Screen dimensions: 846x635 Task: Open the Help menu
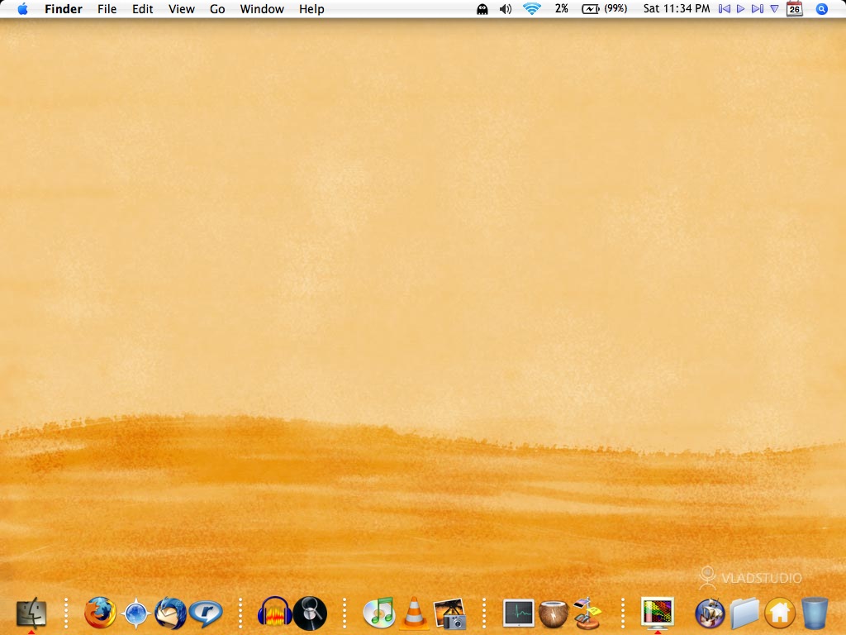tap(311, 9)
